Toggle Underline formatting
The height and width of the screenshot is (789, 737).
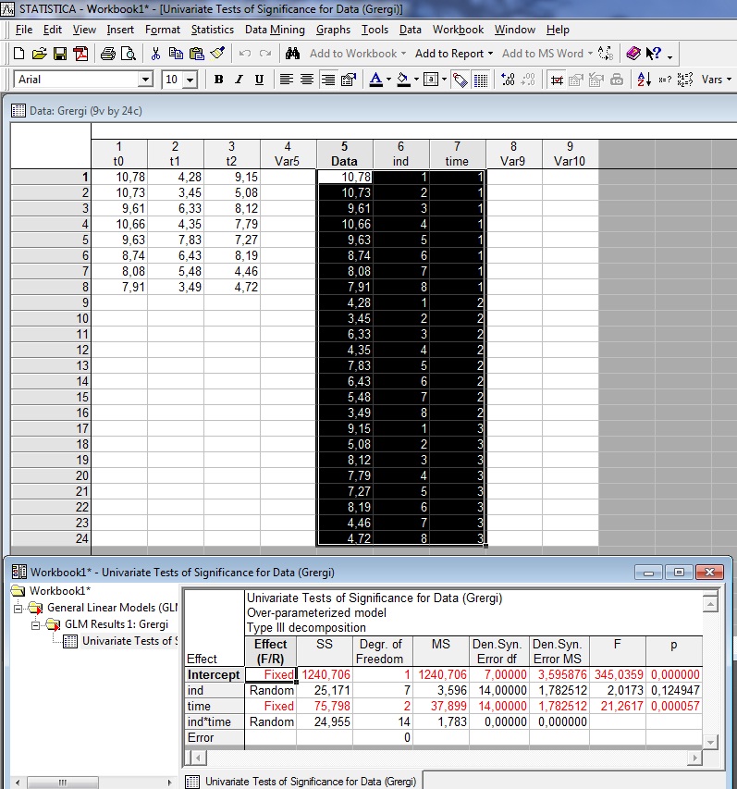coord(259,80)
